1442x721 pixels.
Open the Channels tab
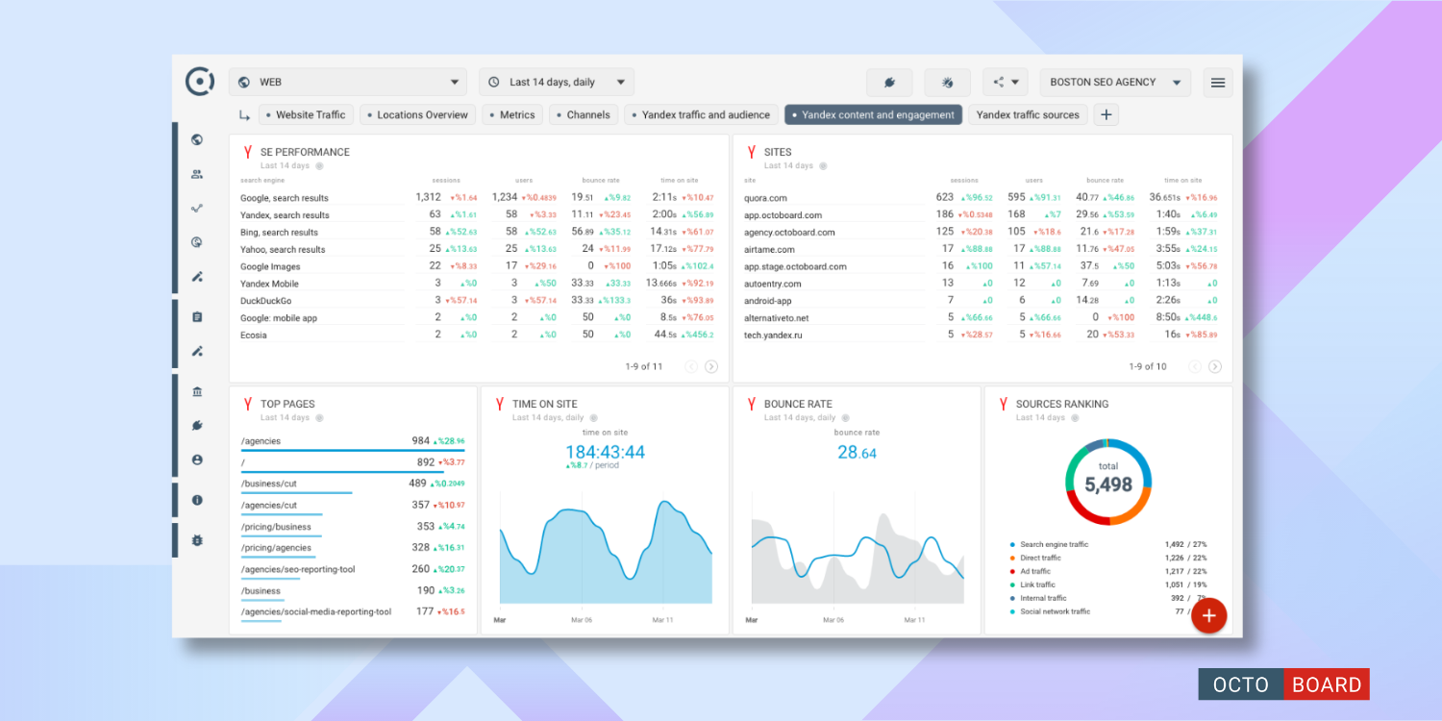pyautogui.click(x=584, y=115)
